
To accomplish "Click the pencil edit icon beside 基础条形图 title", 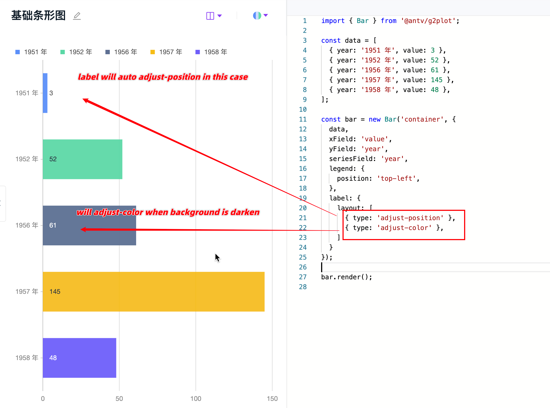I will tap(77, 16).
